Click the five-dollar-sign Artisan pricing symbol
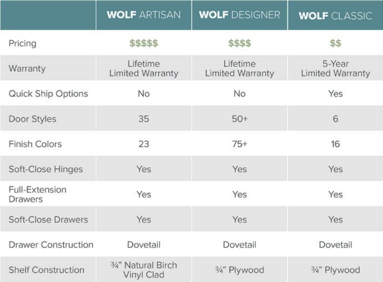Screen dimensions: 383x282 click(x=144, y=43)
